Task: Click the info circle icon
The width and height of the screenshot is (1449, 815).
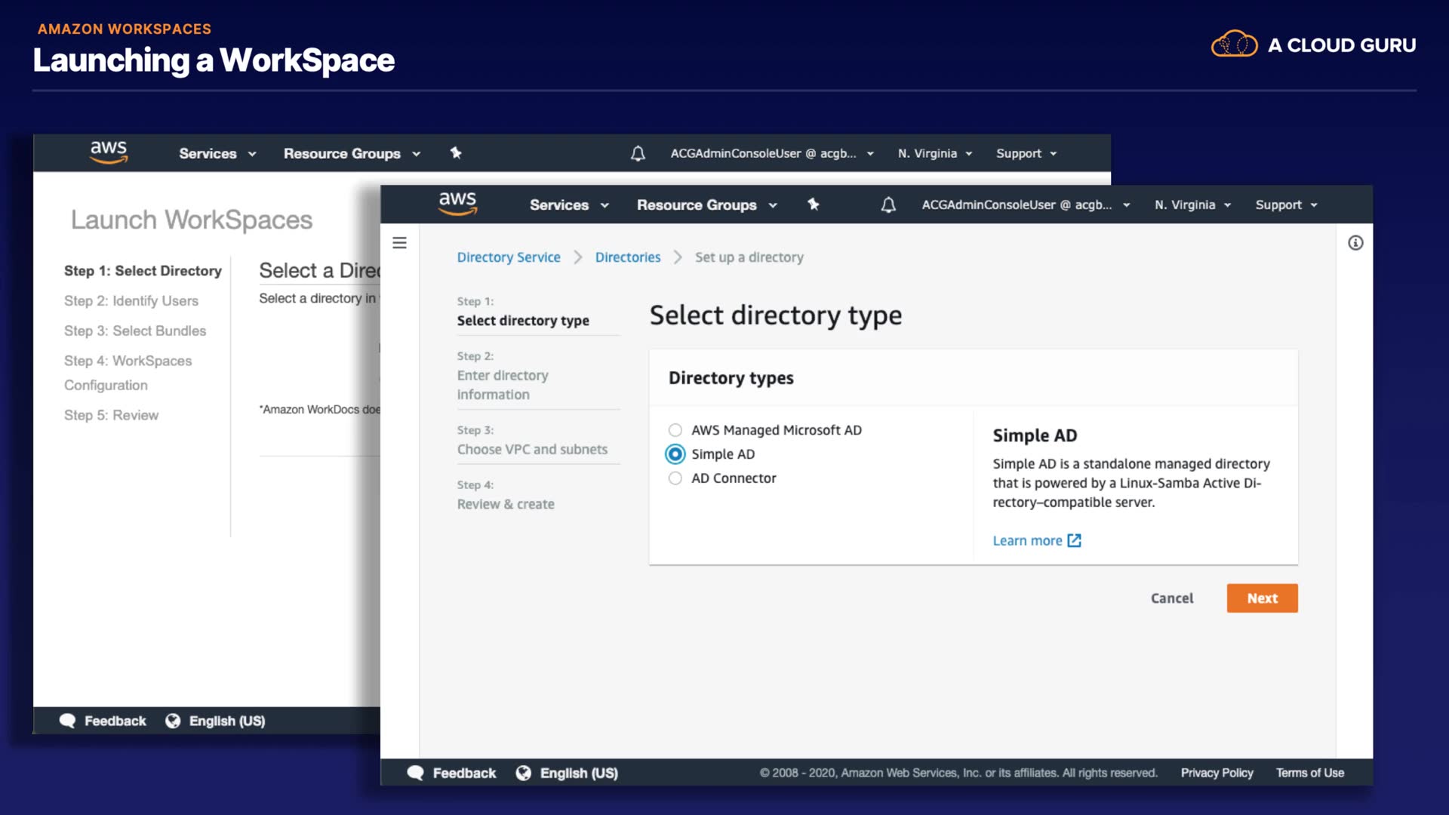Action: [x=1355, y=243]
